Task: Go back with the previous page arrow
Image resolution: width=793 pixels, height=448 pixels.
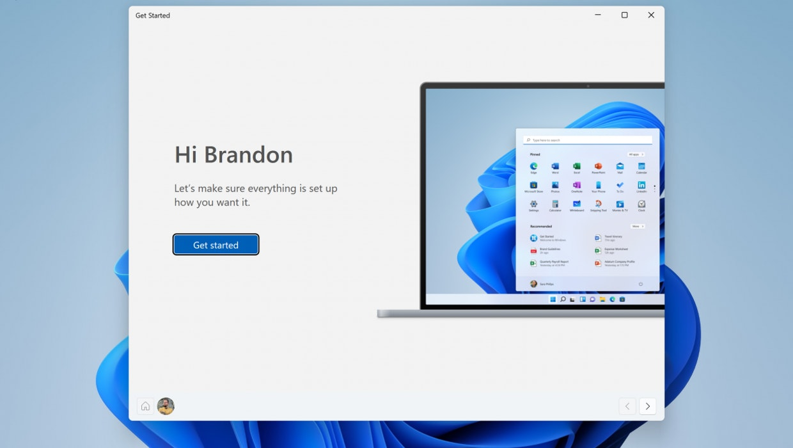Action: tap(627, 406)
